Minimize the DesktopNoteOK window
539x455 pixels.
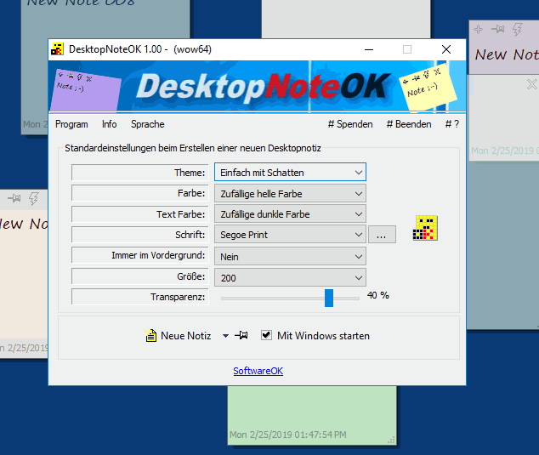369,49
